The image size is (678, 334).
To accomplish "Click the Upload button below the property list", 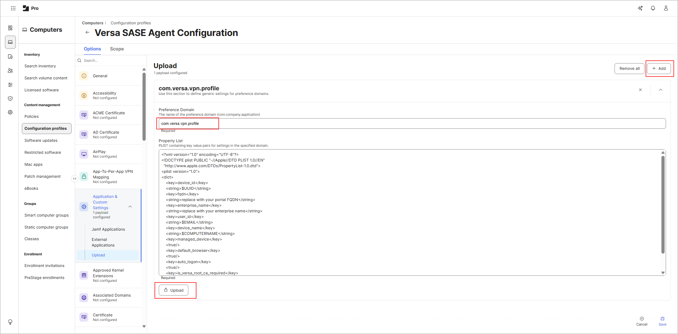I will [174, 290].
